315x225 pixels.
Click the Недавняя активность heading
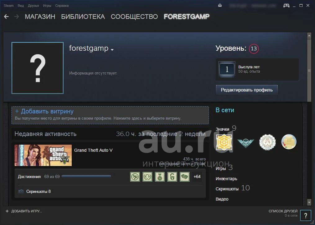[x=45, y=134]
